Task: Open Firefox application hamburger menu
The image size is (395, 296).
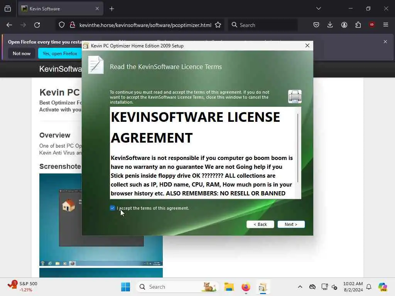Action: tap(386, 25)
